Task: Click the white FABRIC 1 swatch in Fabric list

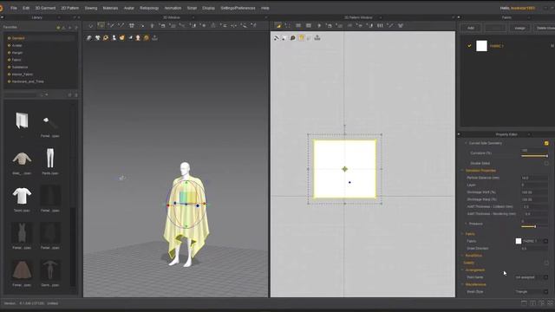Action: click(x=482, y=46)
